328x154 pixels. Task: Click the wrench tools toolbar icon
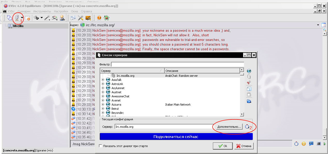[x=47, y=18]
